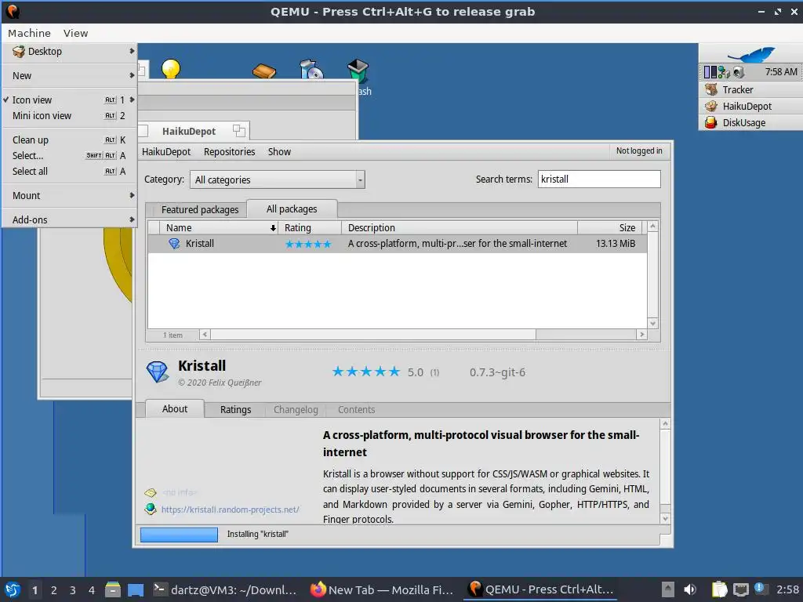
Task: Click the network monitor icon in the host tray
Action: point(740,589)
